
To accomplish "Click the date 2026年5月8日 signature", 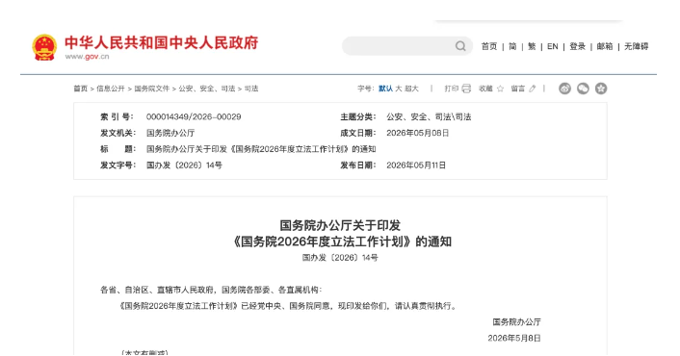I will pyautogui.click(x=514, y=338).
